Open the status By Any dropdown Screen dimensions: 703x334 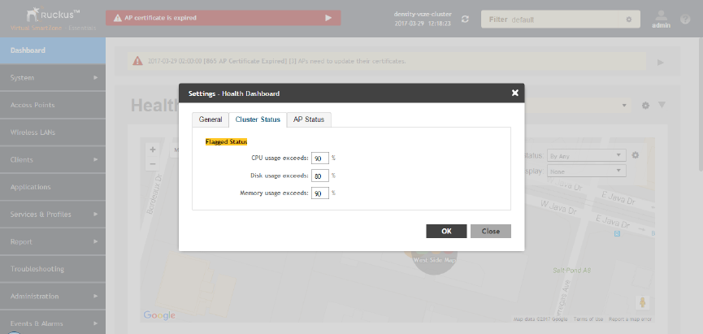click(x=587, y=156)
